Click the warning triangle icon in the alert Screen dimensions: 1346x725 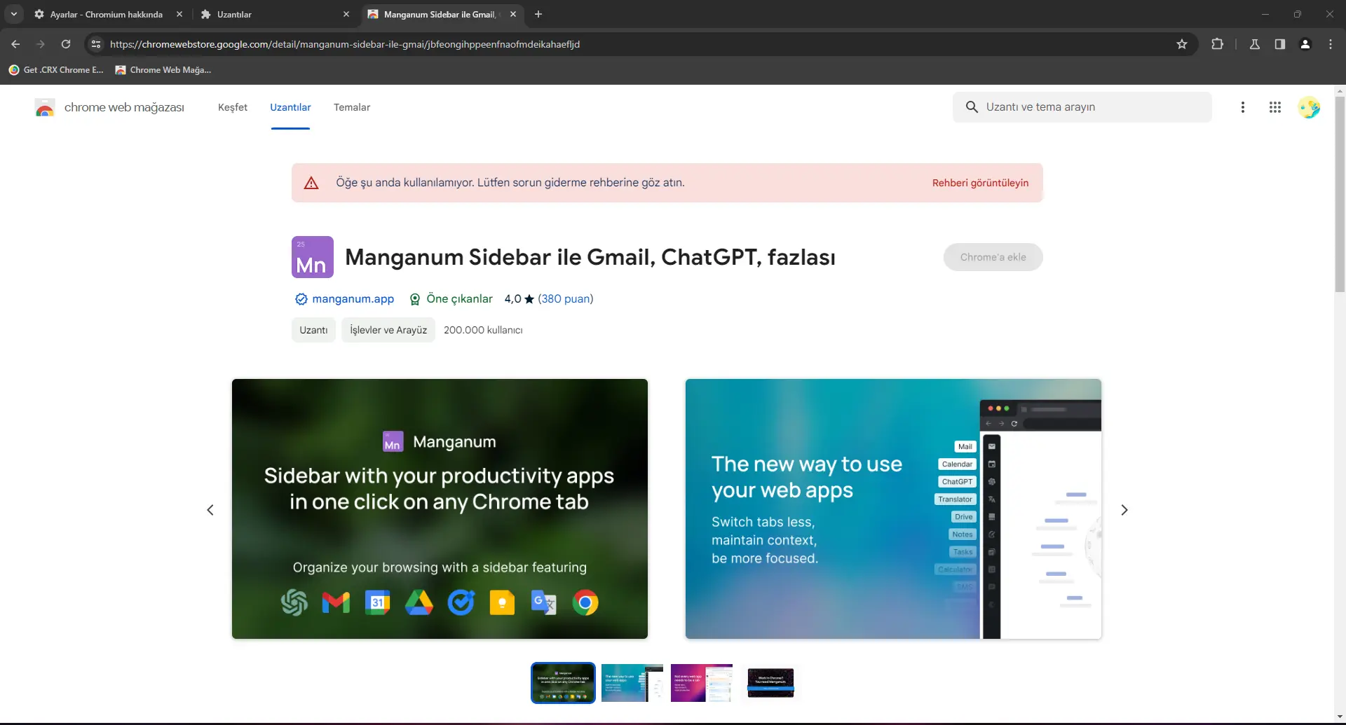click(311, 183)
